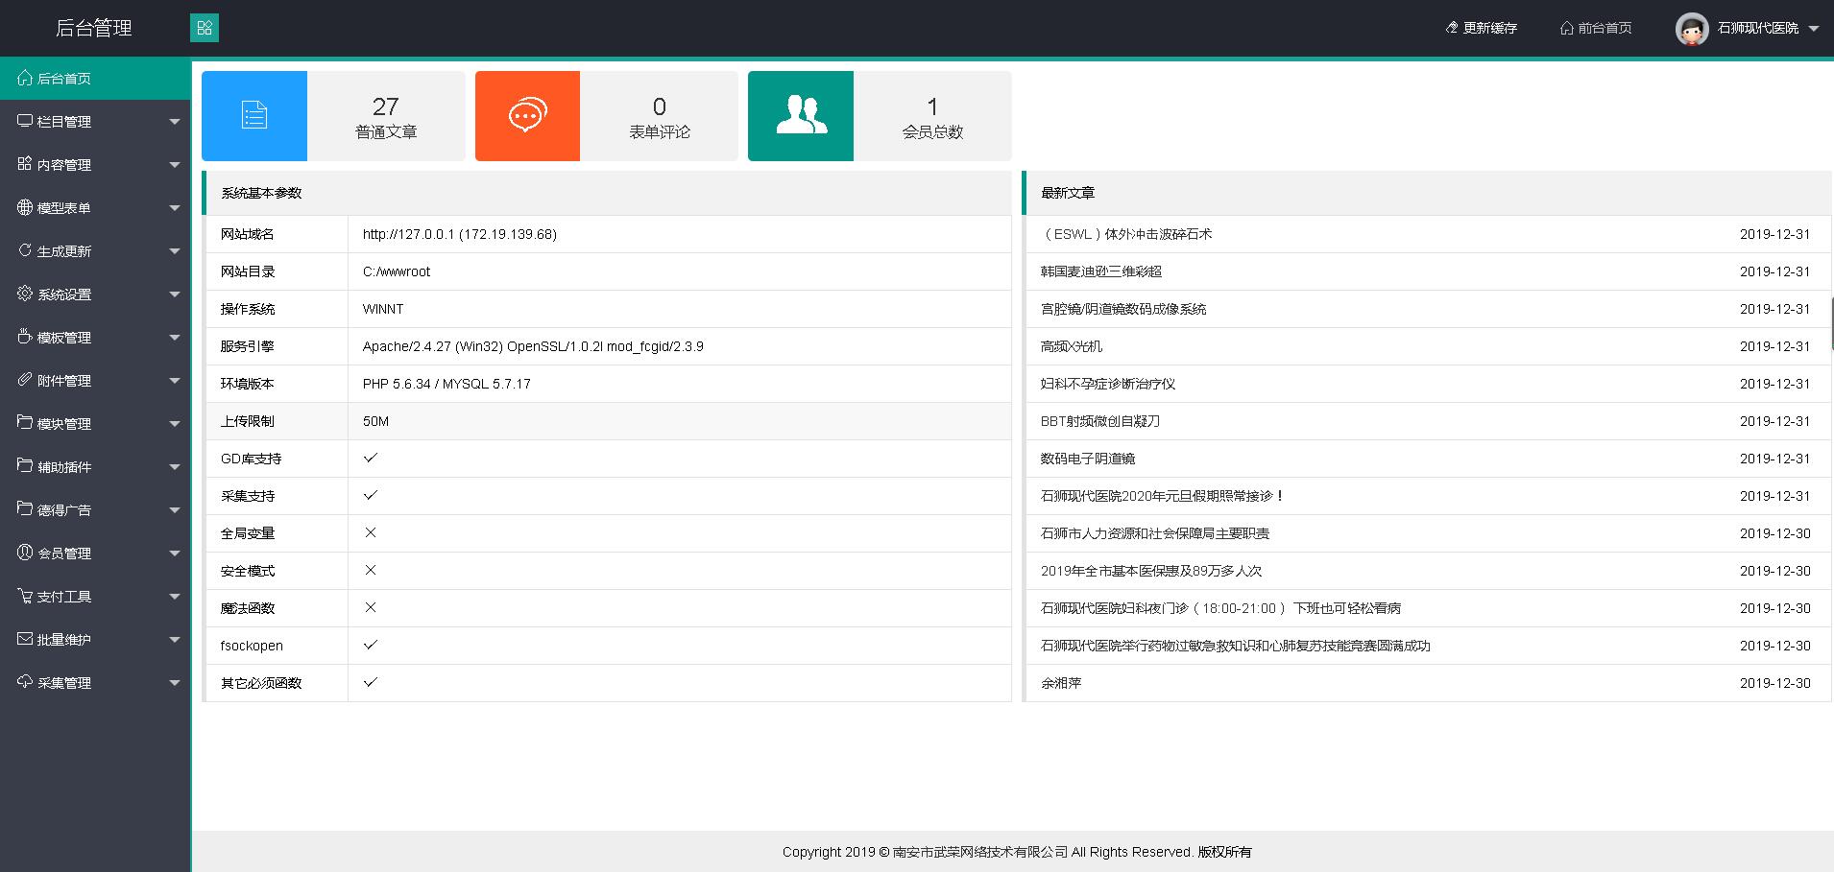Click the sidebar collapse grid icon

205,28
